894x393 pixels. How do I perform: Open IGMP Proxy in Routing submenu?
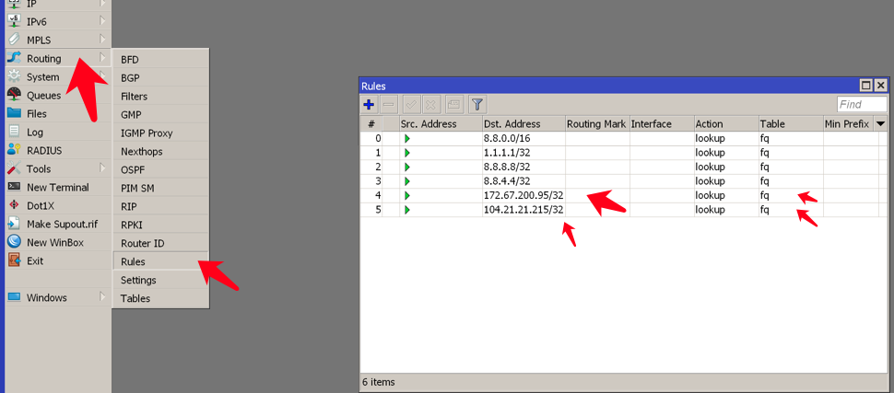pos(160,133)
